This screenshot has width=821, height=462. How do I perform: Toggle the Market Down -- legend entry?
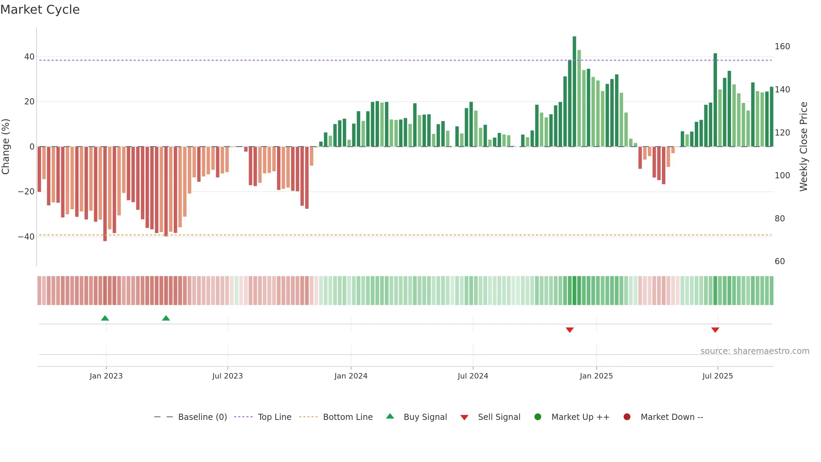coord(663,417)
